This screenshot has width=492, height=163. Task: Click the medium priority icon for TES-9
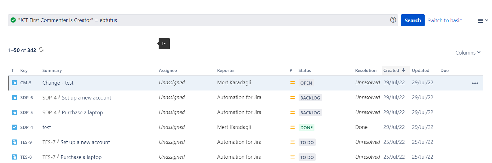point(292,142)
